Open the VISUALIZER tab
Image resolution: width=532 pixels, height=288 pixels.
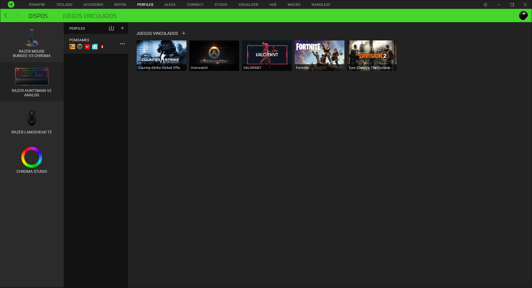pos(248,5)
